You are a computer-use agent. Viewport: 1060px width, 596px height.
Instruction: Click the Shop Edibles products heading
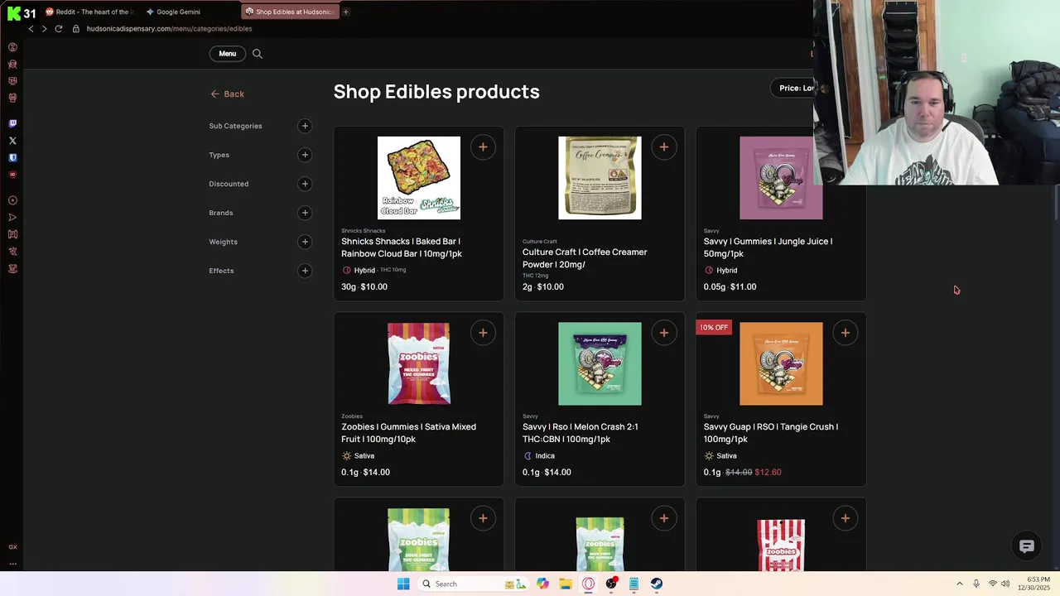(x=436, y=92)
